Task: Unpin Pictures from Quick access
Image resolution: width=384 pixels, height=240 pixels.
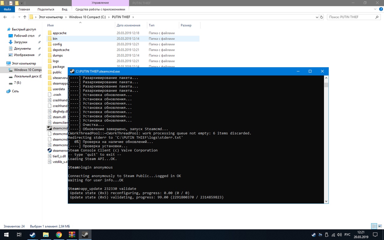Action: click(x=39, y=55)
